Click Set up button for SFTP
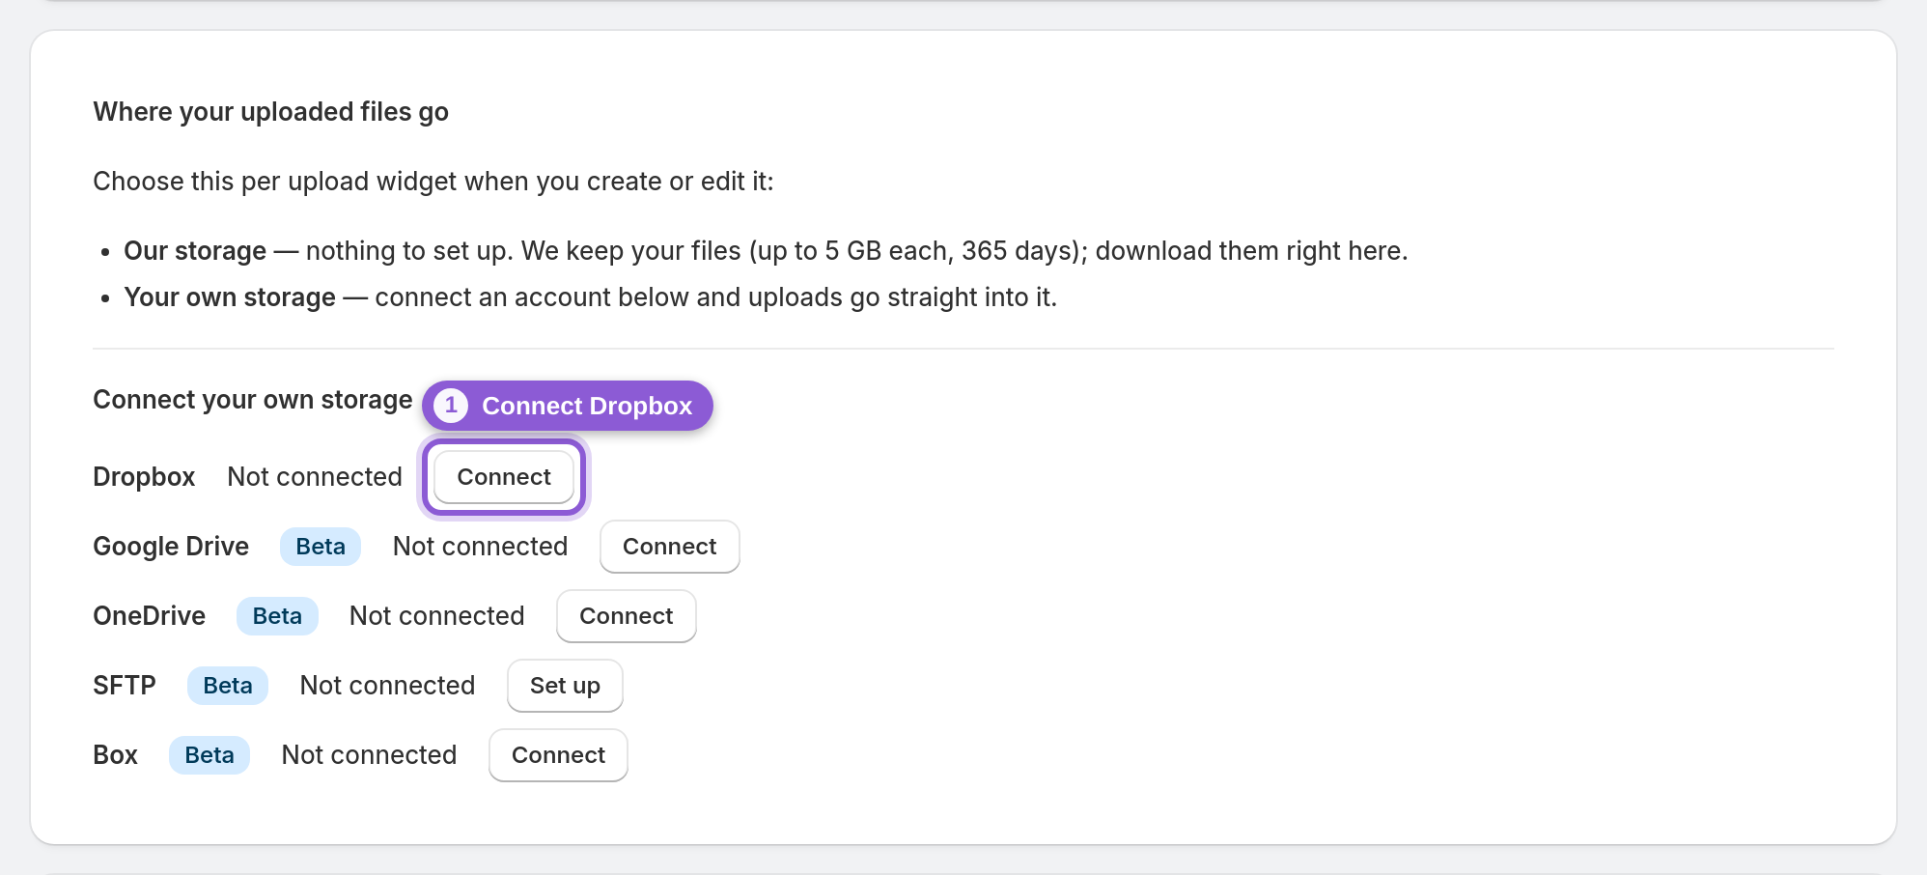This screenshot has width=1927, height=875. (x=565, y=686)
